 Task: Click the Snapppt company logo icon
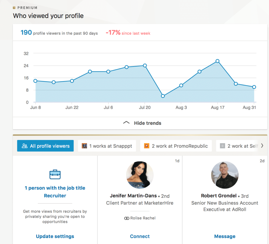click(x=84, y=146)
